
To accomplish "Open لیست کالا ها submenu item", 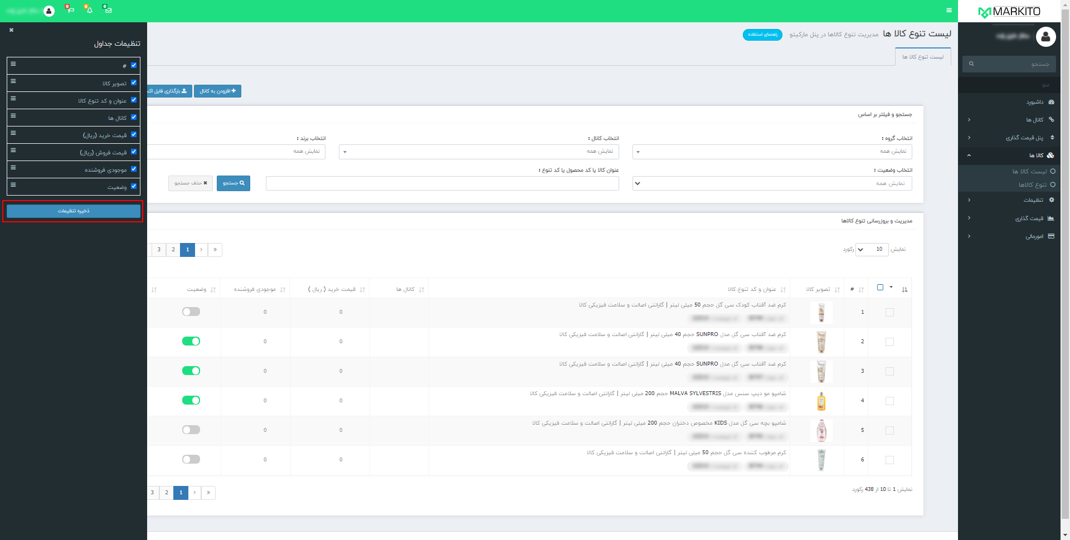I will (x=1029, y=172).
